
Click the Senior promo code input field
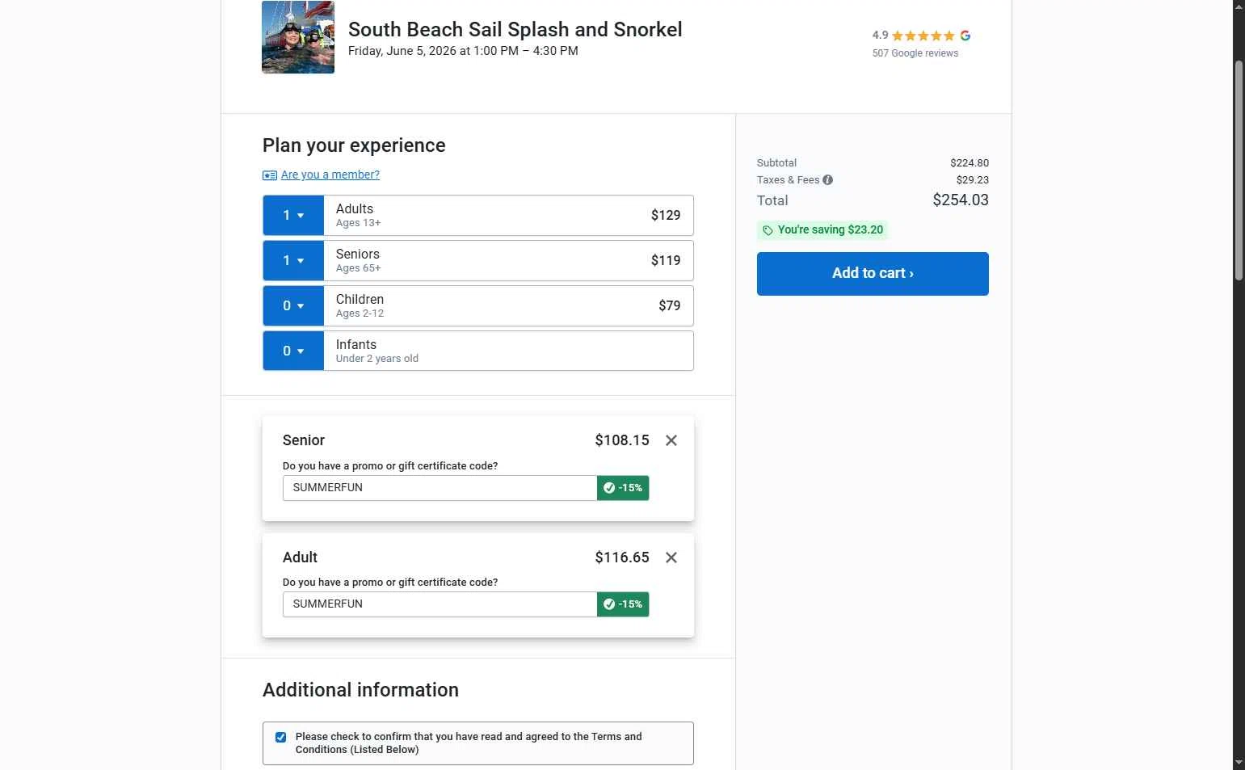[440, 488]
